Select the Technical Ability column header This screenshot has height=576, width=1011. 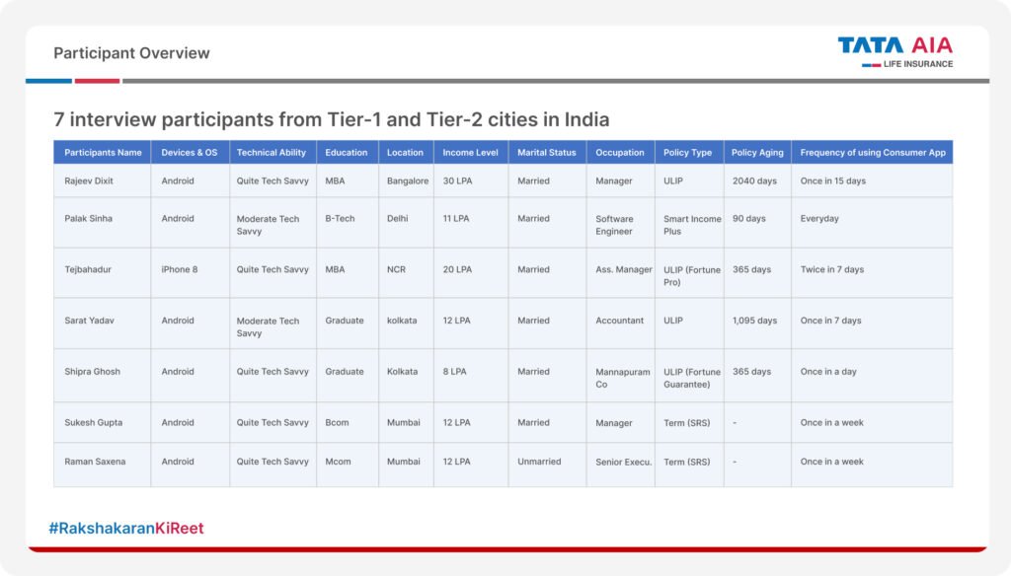pos(272,152)
